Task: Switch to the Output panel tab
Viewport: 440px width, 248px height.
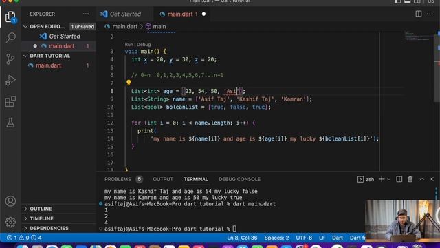Action: [x=163, y=179]
